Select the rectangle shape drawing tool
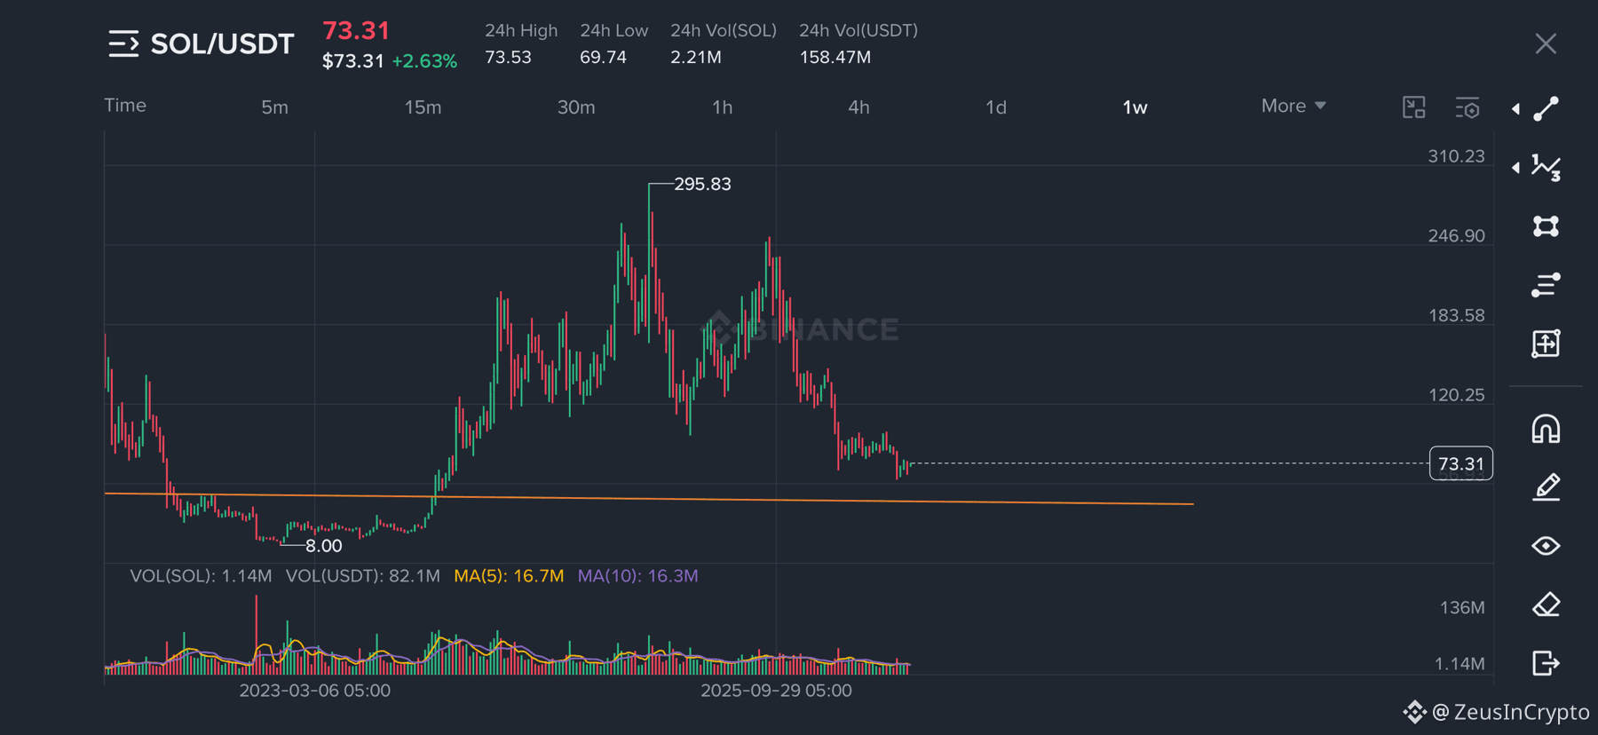 [x=1546, y=226]
